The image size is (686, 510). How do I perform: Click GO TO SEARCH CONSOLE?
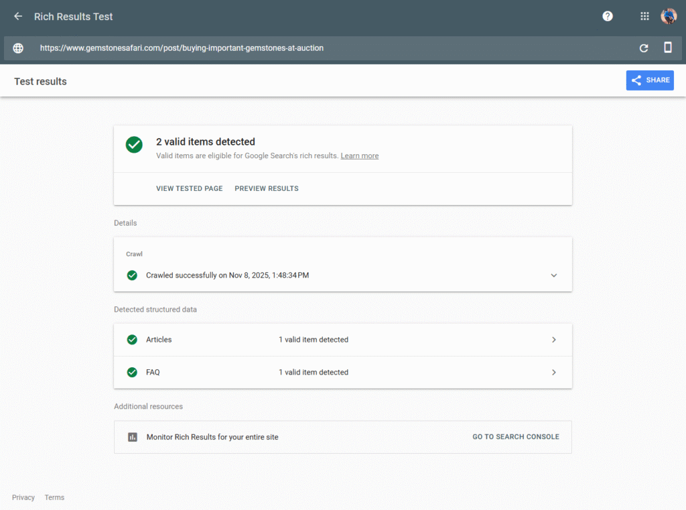point(515,436)
